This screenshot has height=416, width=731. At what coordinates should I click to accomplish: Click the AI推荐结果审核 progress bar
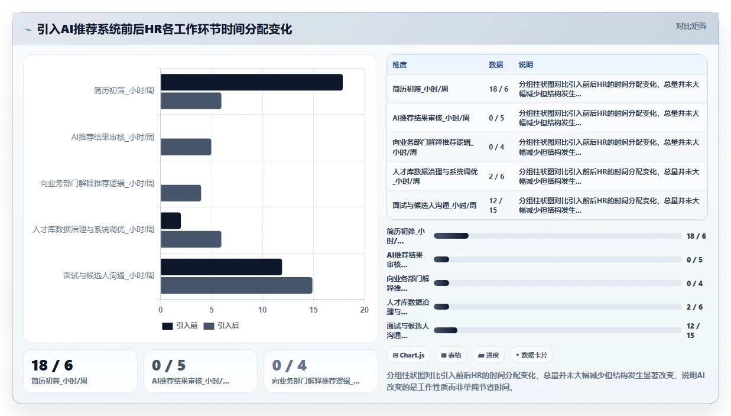[557, 259]
